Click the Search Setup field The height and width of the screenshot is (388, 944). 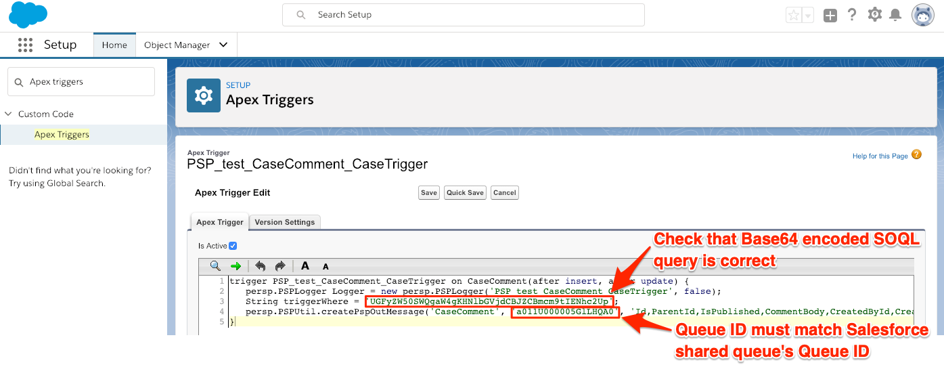pos(464,15)
